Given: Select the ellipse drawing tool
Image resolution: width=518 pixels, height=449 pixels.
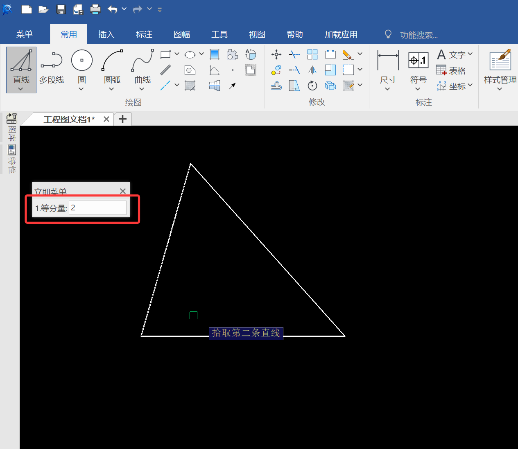Looking at the screenshot, I should (190, 54).
